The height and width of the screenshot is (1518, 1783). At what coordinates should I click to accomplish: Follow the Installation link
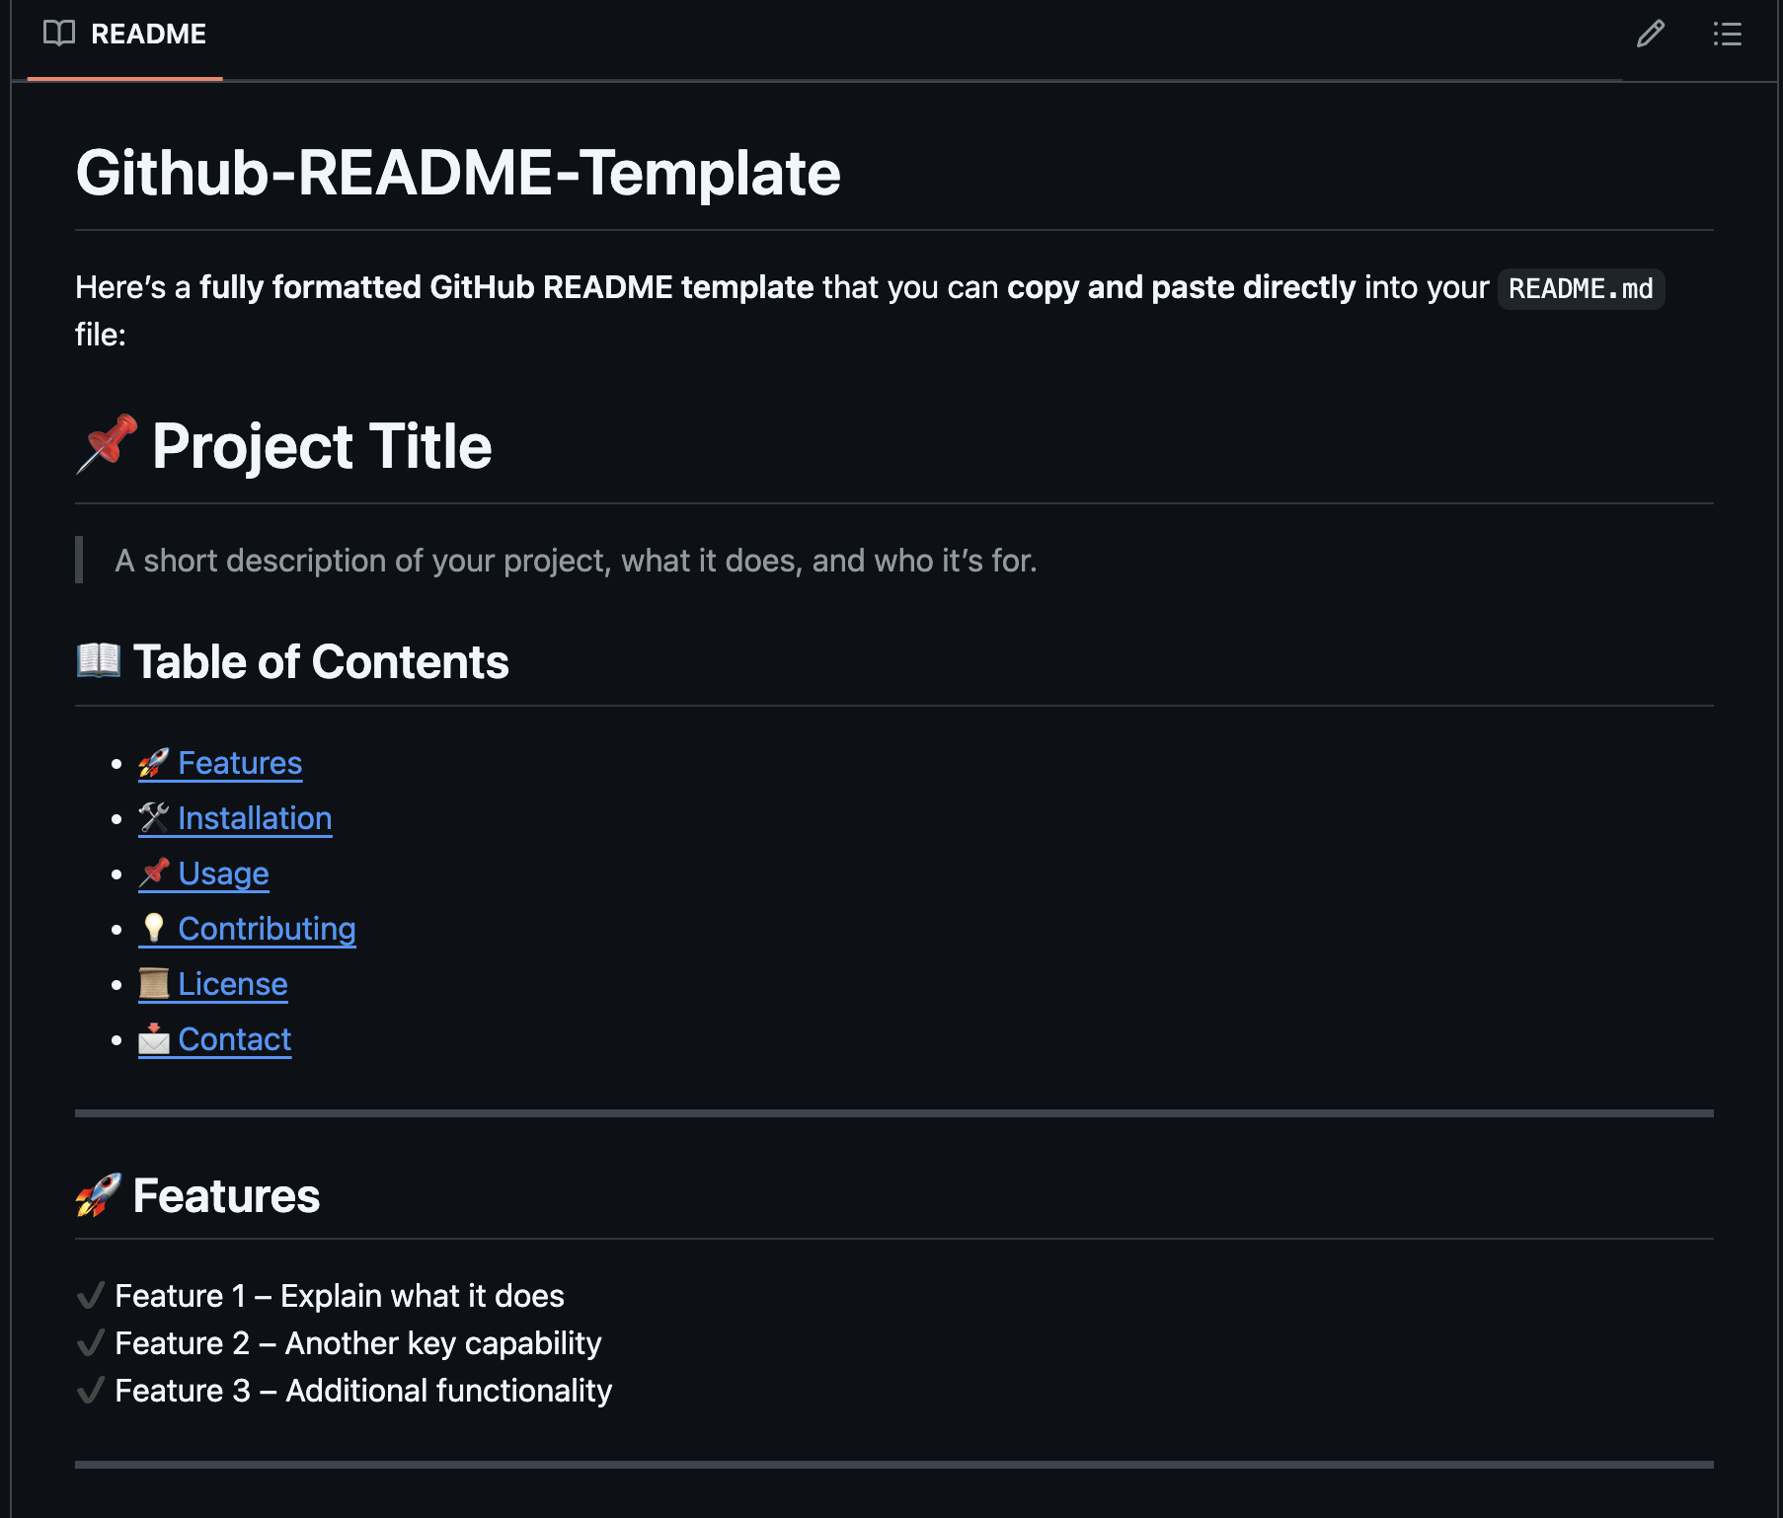(235, 818)
